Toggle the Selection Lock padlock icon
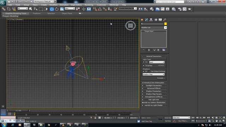Viewport: 226px width, 127px height. 95,118
